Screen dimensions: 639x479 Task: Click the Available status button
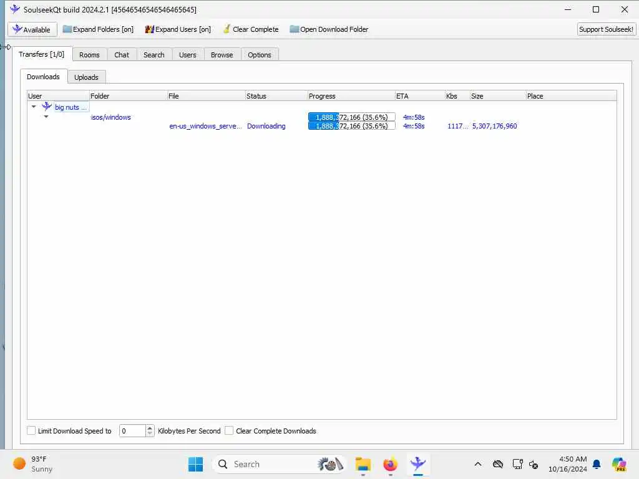[x=32, y=29]
